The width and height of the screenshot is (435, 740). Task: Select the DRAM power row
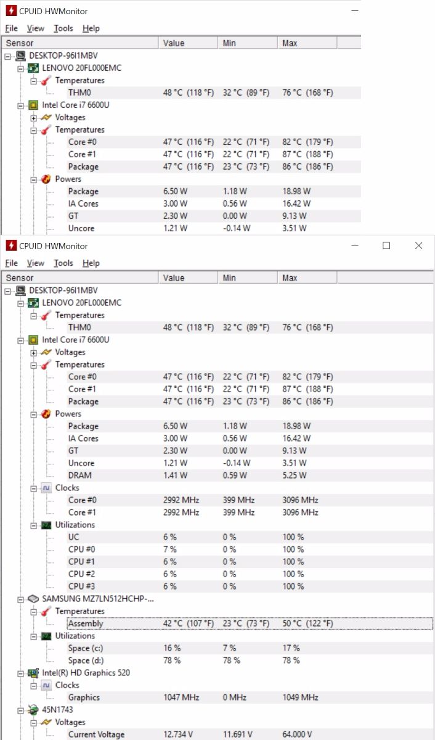point(80,475)
